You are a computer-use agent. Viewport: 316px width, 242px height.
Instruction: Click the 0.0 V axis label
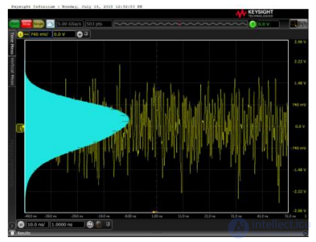300,127
